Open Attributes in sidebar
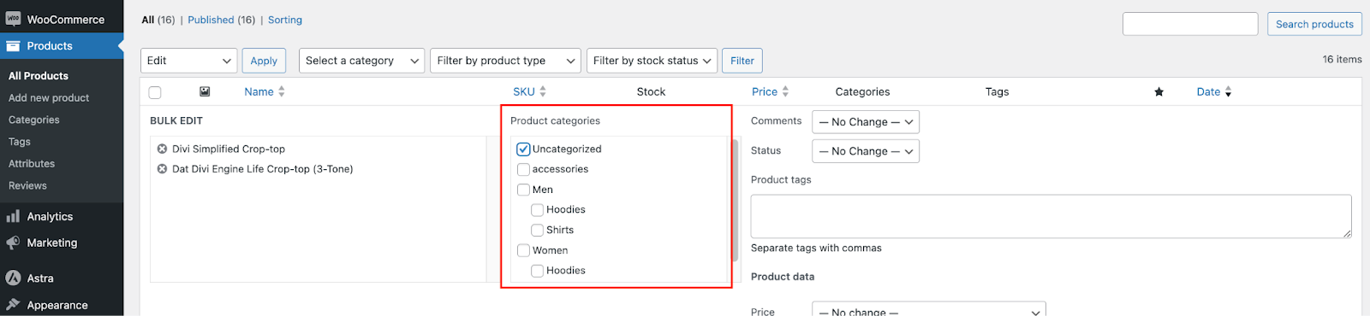Viewport: 1370px width, 316px height. tap(32, 164)
